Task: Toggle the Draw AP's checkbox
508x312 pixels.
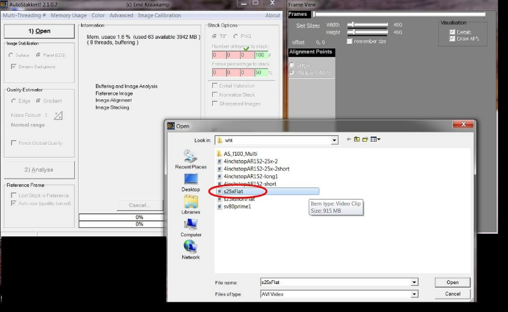Action: [x=451, y=39]
